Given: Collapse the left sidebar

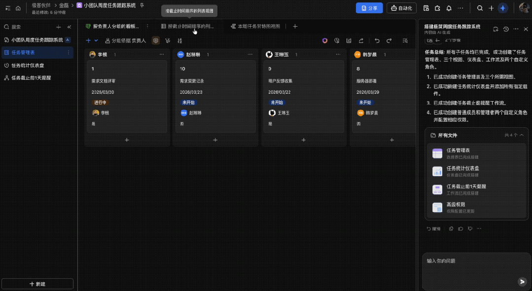Looking at the screenshot, I should [x=69, y=27].
